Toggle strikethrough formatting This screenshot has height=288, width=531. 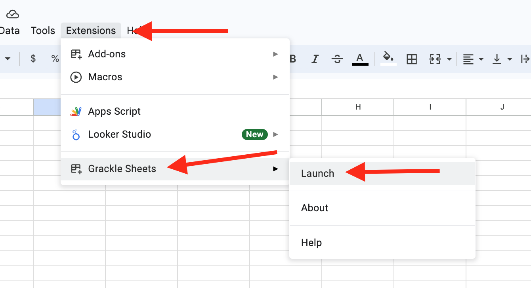point(337,59)
